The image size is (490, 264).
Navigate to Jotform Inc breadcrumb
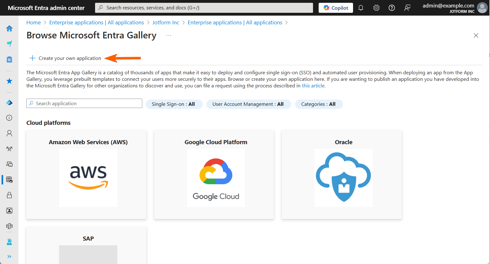[166, 22]
